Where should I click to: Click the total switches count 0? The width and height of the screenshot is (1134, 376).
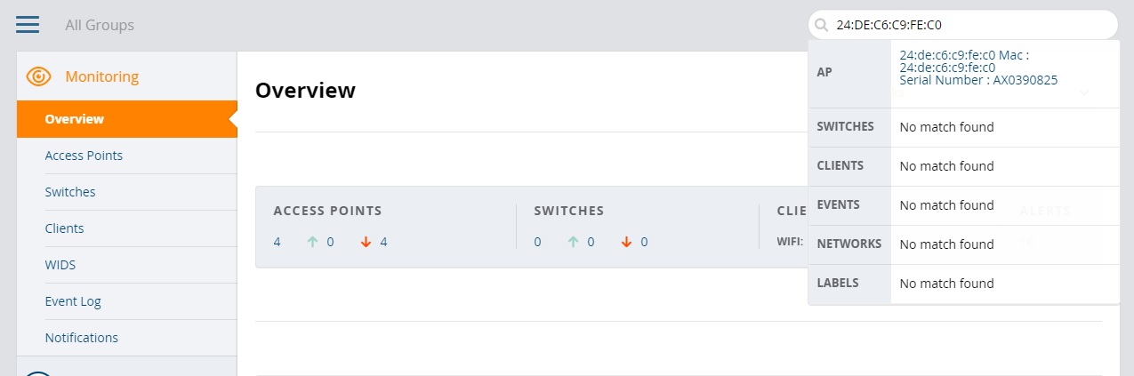(x=538, y=242)
